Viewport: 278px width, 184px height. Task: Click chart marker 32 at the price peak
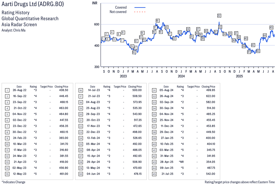click(x=219, y=16)
